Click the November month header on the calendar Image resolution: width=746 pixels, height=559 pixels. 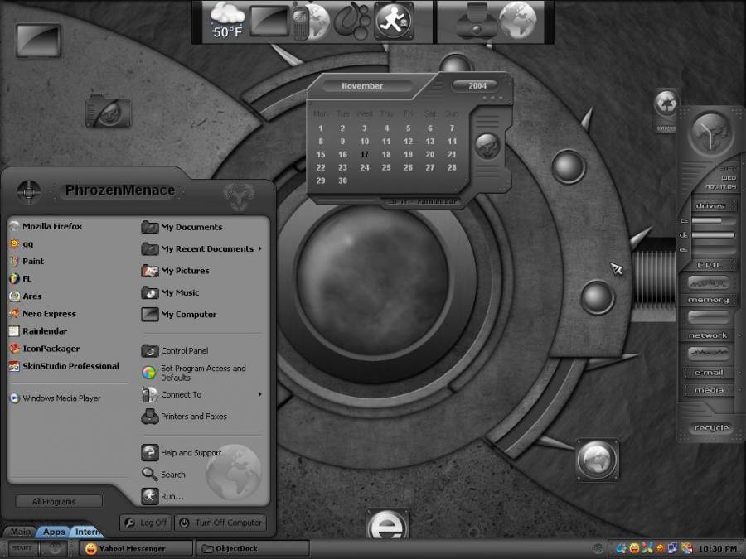point(362,86)
